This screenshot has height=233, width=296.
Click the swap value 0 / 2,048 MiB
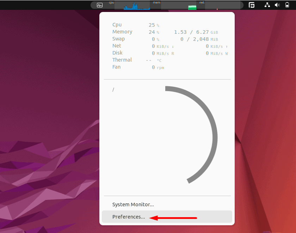[199, 39]
